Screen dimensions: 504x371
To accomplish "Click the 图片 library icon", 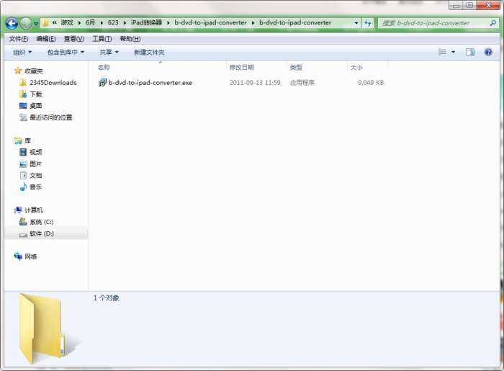I will pyautogui.click(x=23, y=164).
